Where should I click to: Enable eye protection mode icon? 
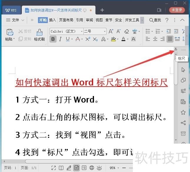coord(99,168)
